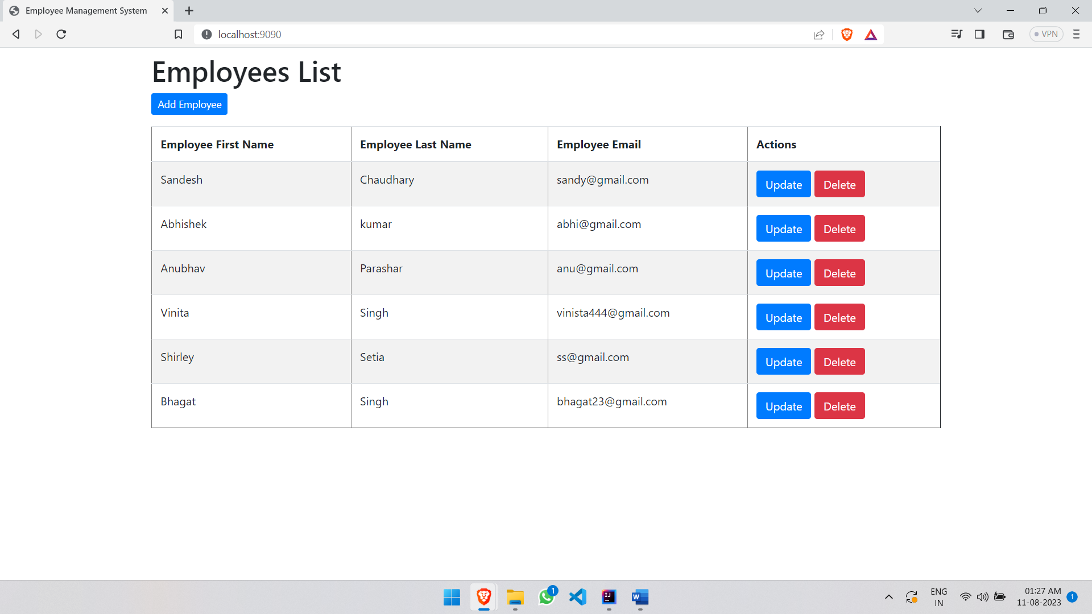Open IntelliJ IDEA from the taskbar
This screenshot has height=614, width=1092.
click(x=609, y=597)
